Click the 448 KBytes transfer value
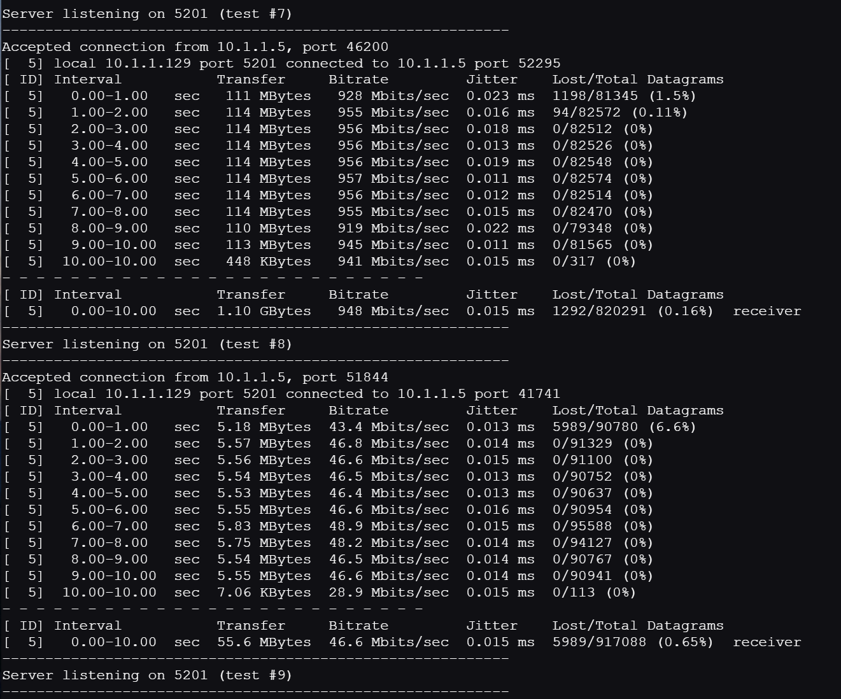841x699 pixels. tap(269, 262)
